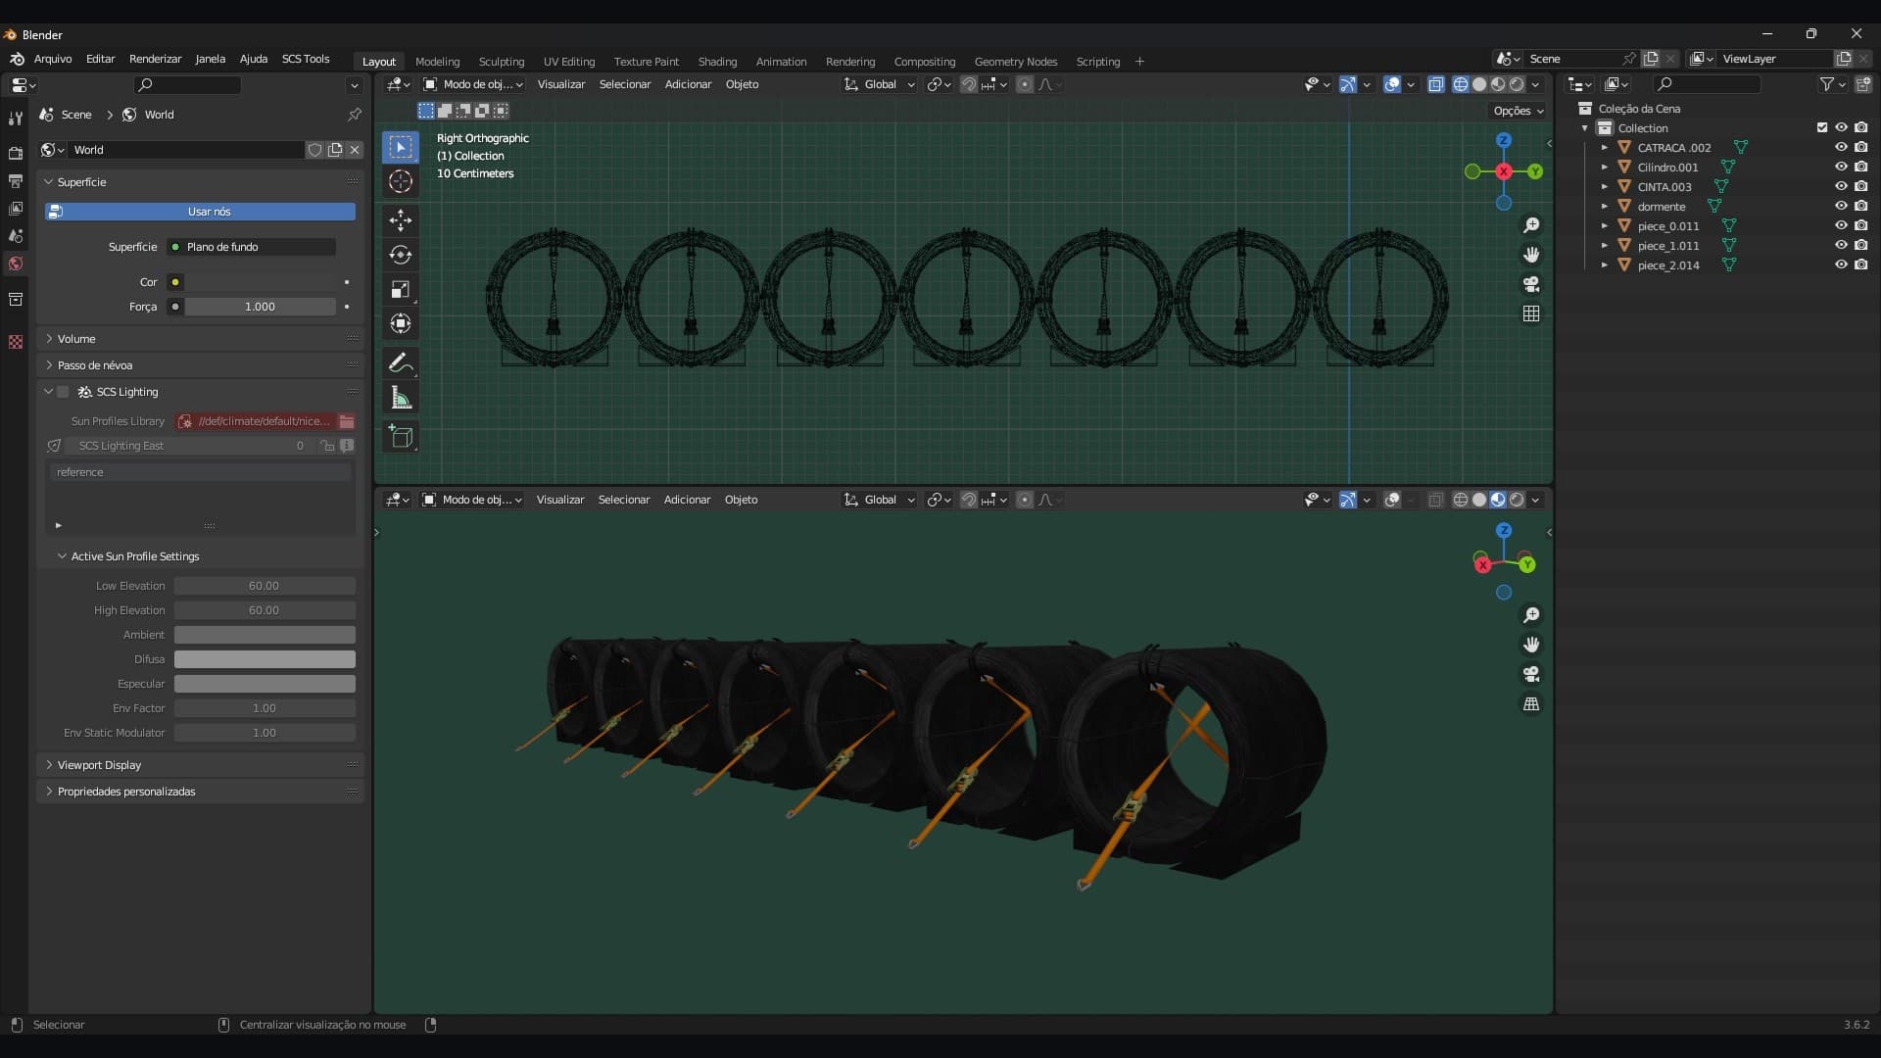Screen dimensions: 1881x1058
Task: Open the Arquivo menu
Action: pos(53,59)
